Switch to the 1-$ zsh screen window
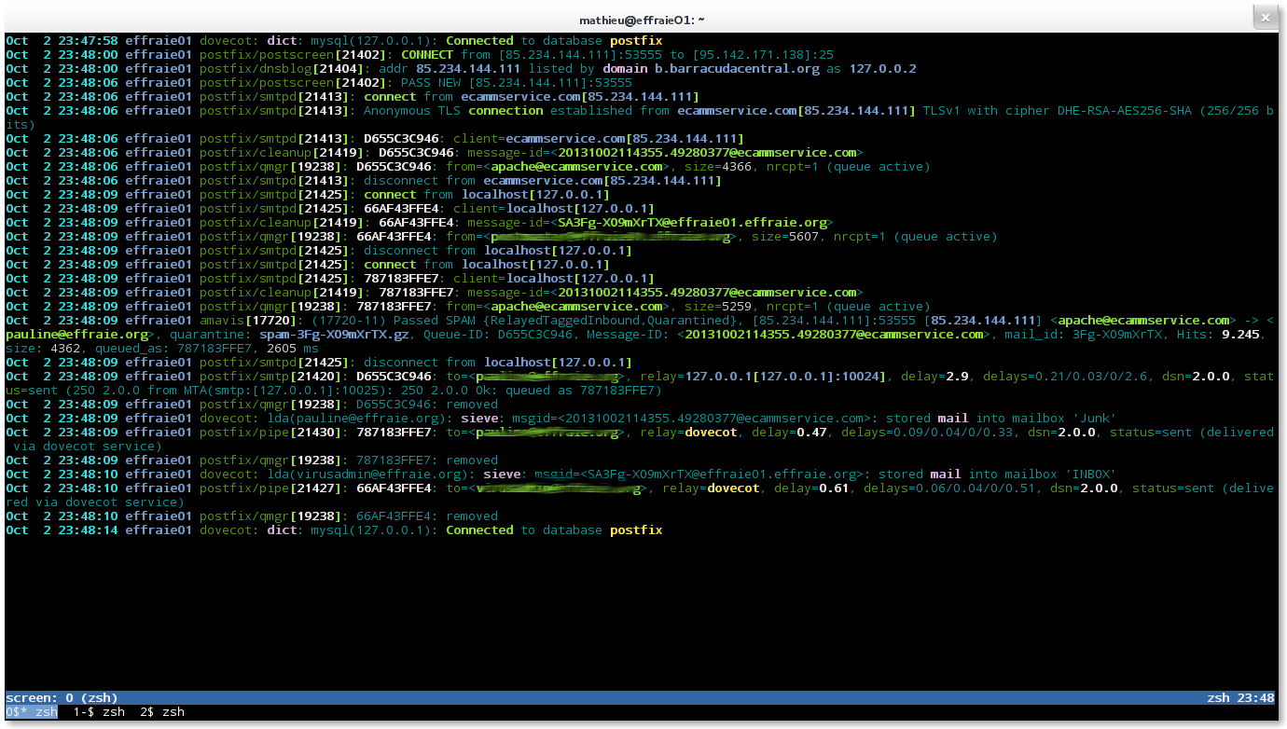 (x=99, y=712)
